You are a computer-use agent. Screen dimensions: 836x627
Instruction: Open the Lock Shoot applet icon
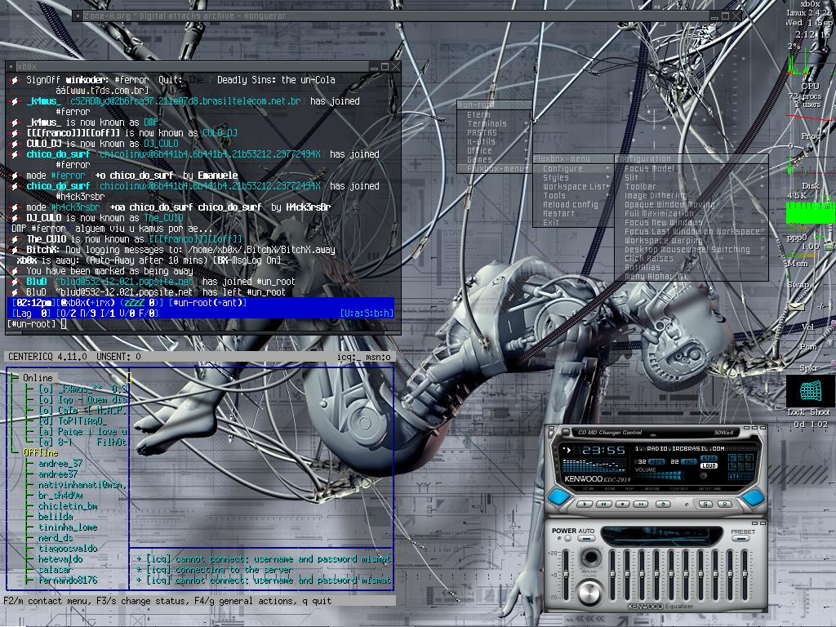click(x=809, y=391)
